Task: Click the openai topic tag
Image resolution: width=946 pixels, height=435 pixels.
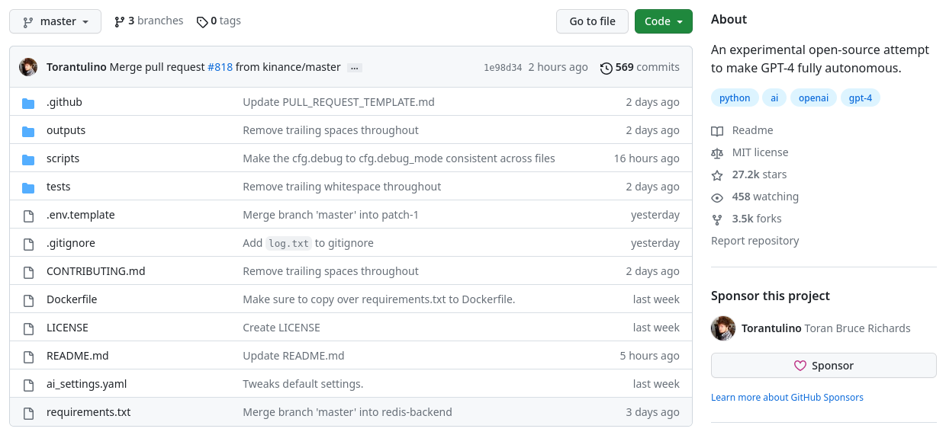Action: click(x=813, y=98)
